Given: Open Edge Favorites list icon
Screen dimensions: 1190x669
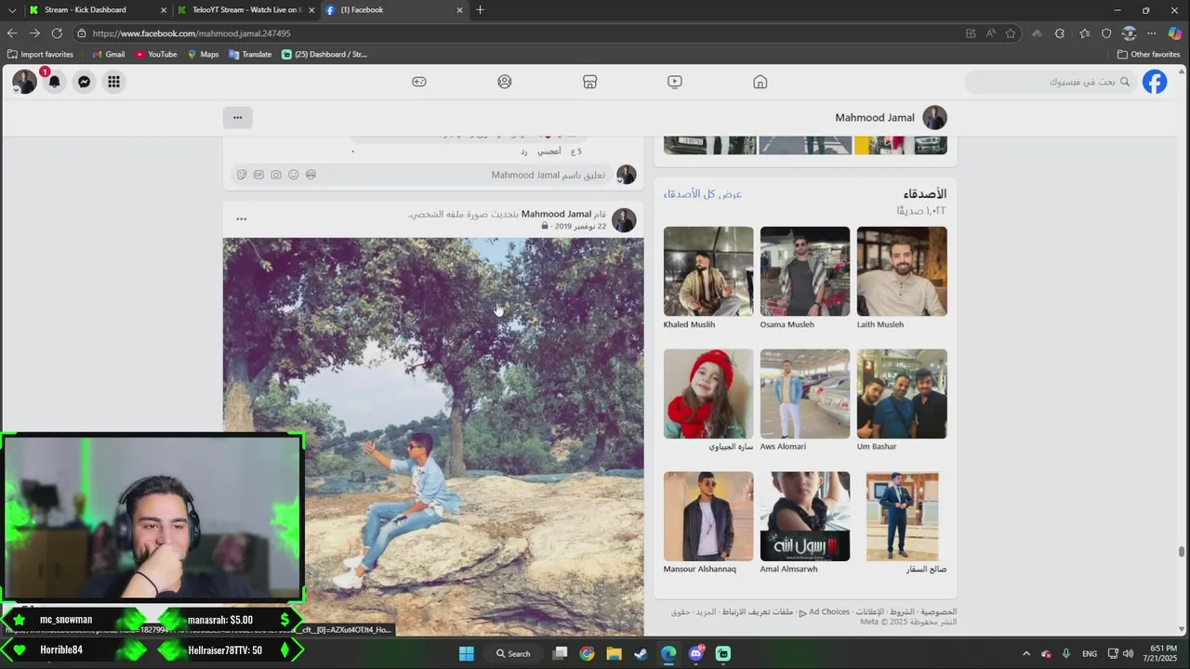Looking at the screenshot, I should (1084, 33).
